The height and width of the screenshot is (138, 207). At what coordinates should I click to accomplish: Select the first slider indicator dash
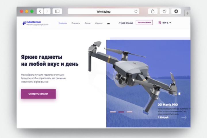tap(113, 112)
